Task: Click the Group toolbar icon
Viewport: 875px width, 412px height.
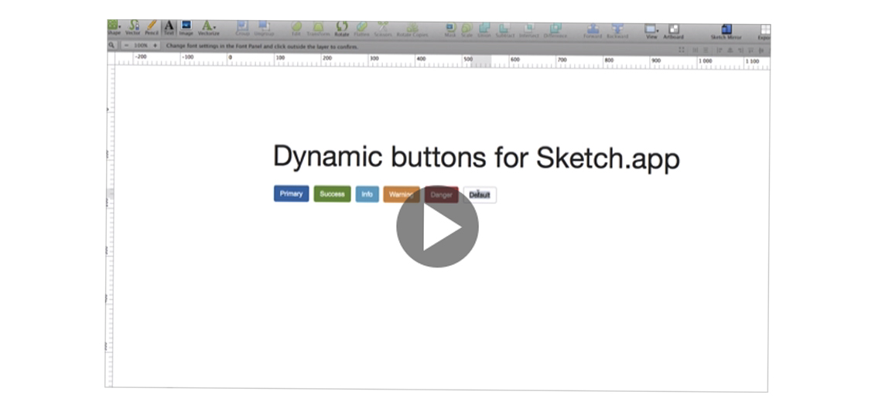Action: coord(243,28)
